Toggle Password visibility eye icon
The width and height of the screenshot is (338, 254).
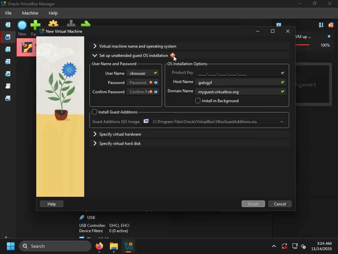tap(156, 82)
